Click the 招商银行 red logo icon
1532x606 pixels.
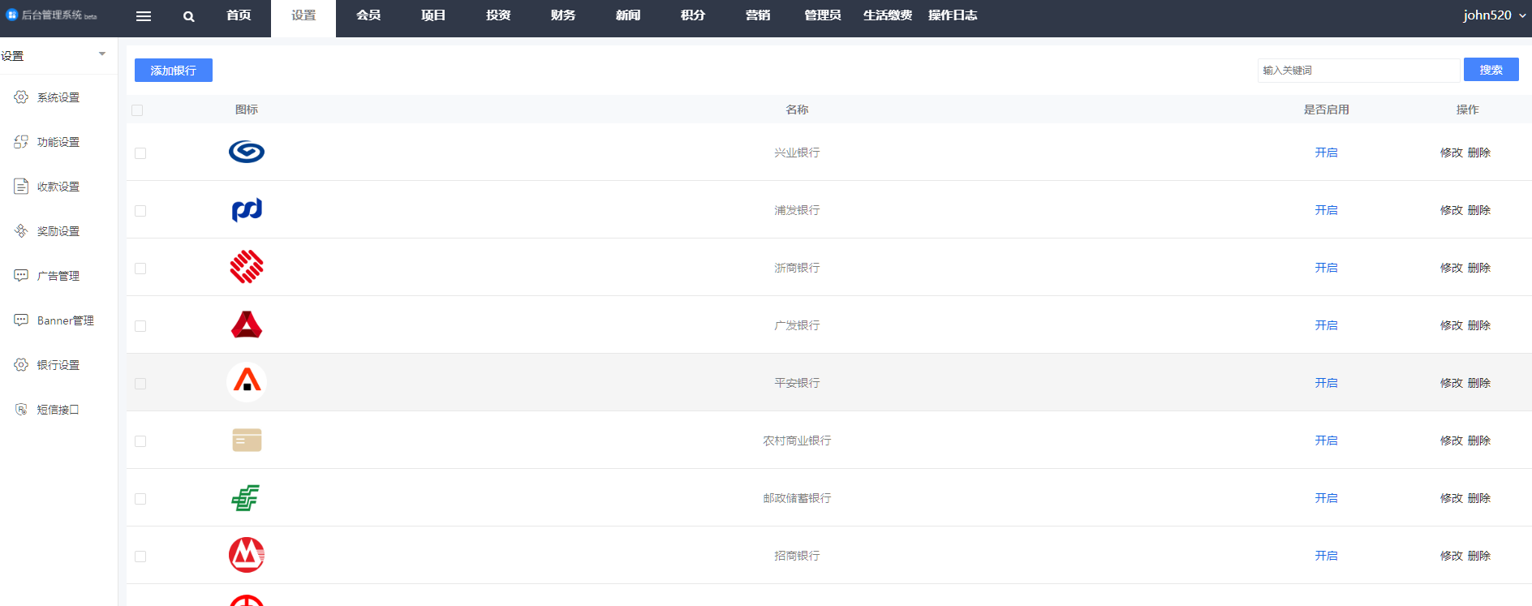(x=247, y=555)
